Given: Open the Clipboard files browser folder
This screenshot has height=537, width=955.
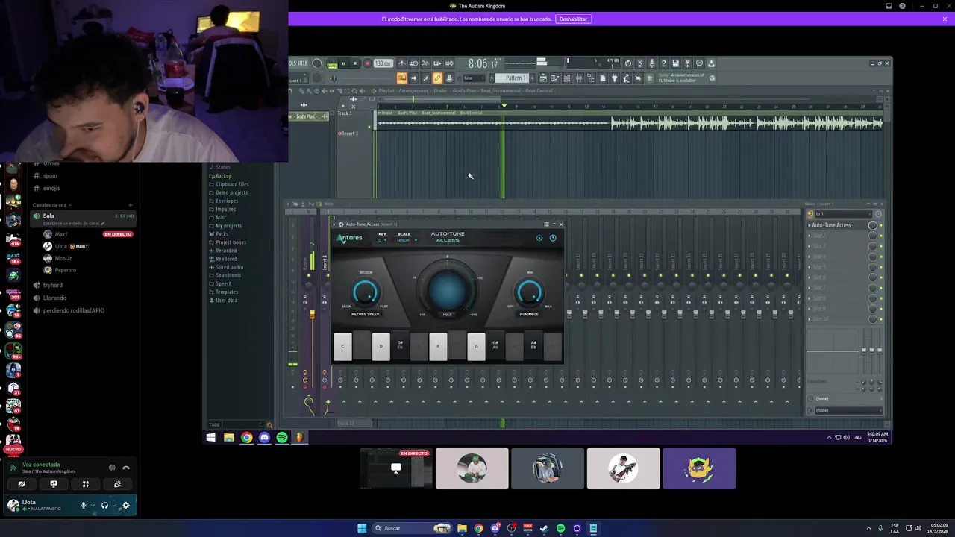Looking at the screenshot, I should point(229,184).
